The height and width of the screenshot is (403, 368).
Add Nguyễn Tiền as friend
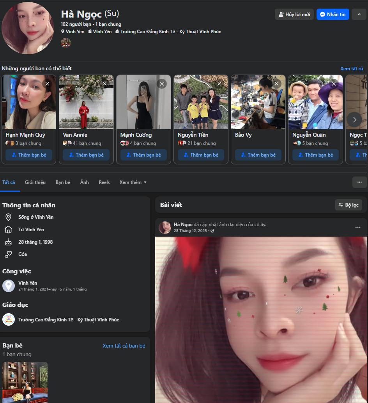(201, 155)
